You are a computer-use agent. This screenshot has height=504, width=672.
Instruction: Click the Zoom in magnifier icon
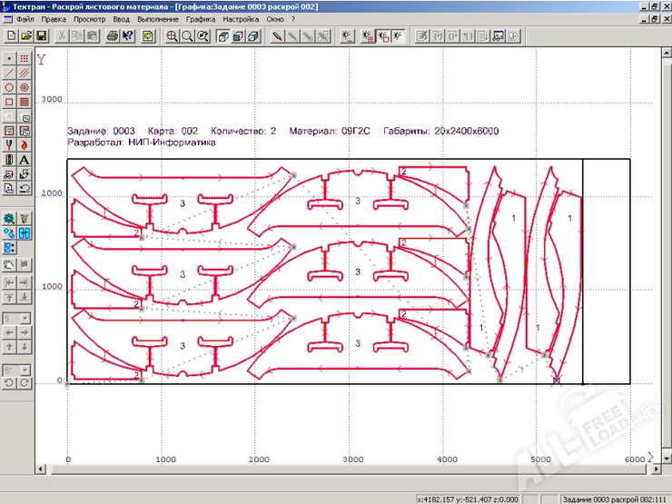(x=173, y=36)
